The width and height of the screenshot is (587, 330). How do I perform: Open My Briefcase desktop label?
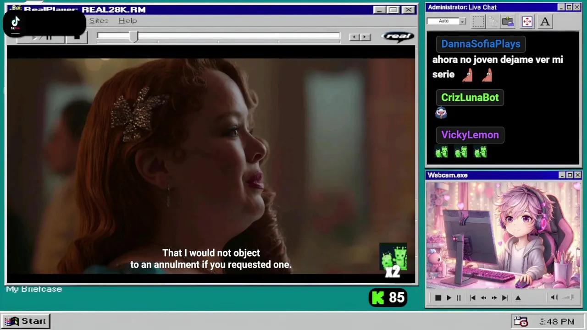[34, 289]
